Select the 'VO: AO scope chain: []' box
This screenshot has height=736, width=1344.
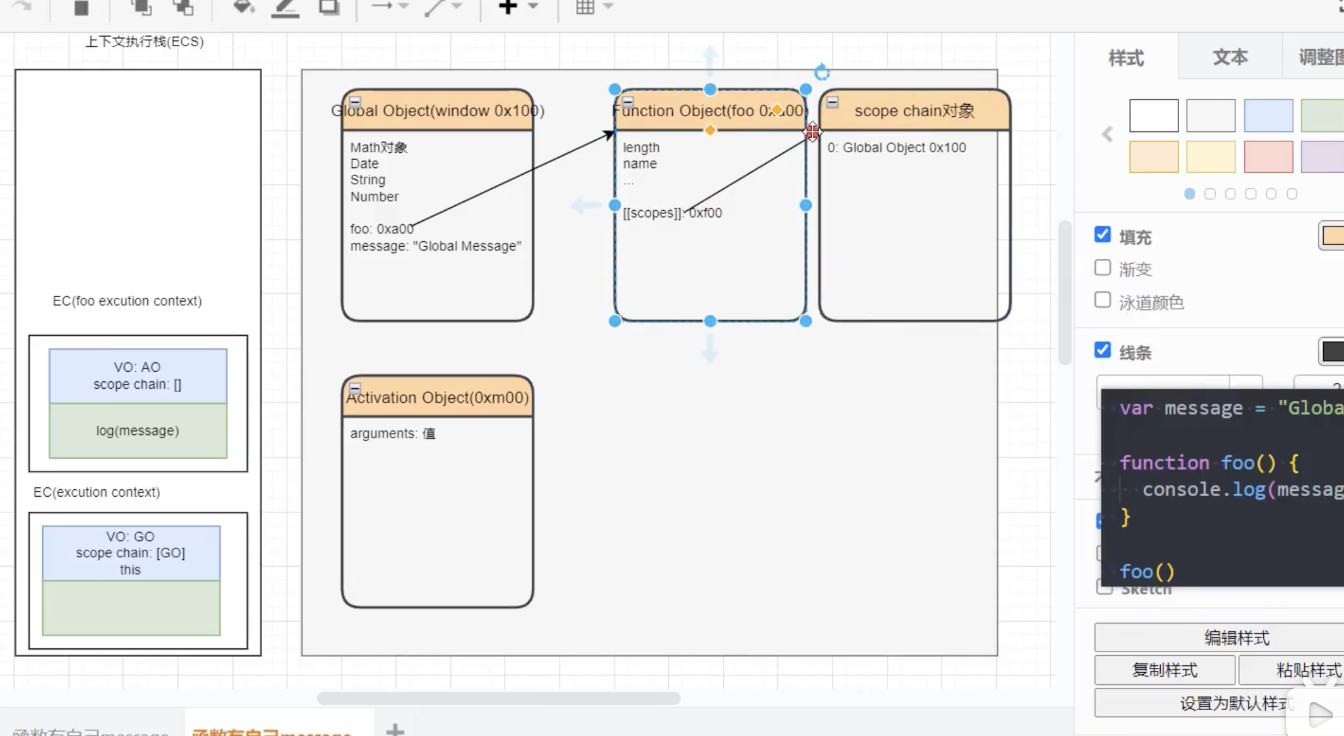click(x=138, y=376)
